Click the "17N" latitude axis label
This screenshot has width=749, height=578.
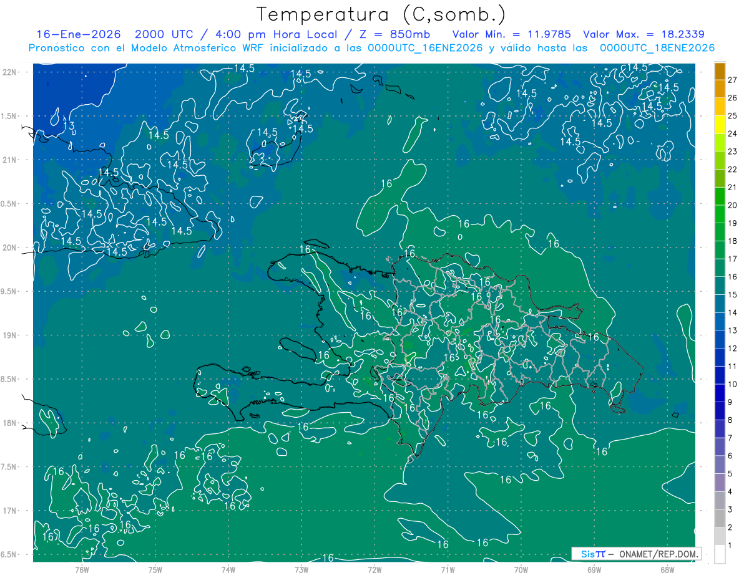(x=10, y=511)
